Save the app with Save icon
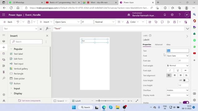The height and width of the screenshot is (111, 198). tap(174, 22)
